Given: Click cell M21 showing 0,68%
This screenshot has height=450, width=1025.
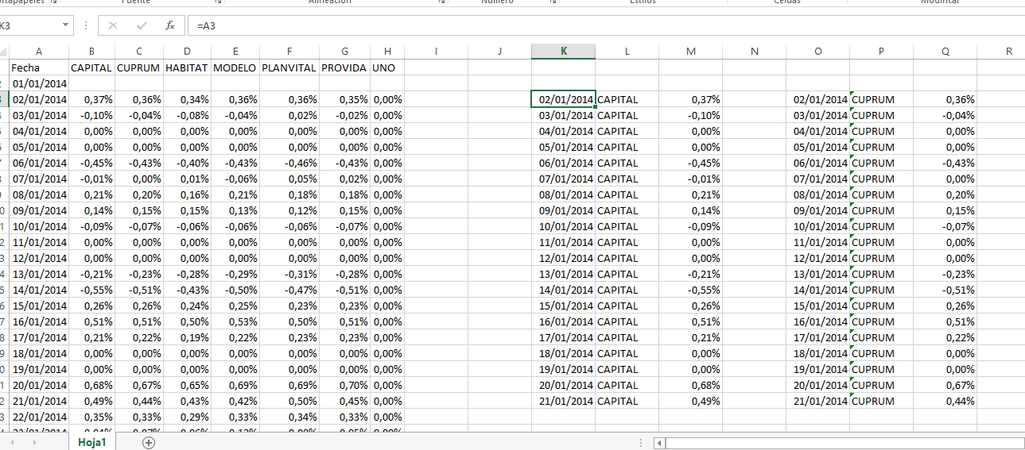Looking at the screenshot, I should tap(690, 385).
